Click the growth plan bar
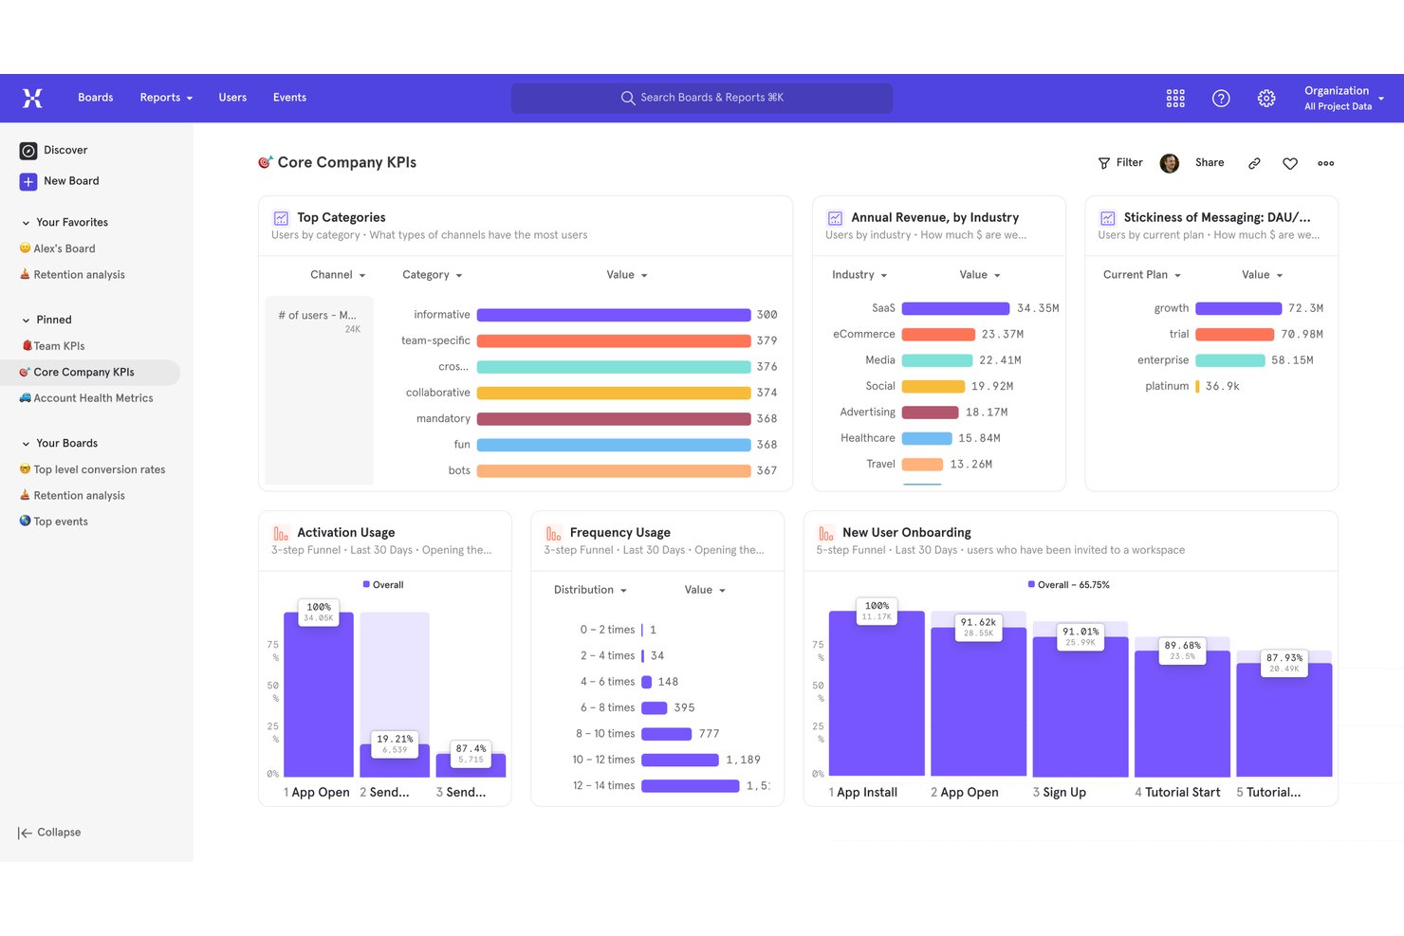 click(x=1239, y=308)
